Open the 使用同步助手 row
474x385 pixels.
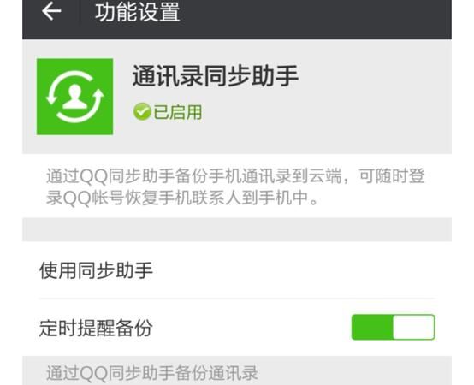(237, 269)
